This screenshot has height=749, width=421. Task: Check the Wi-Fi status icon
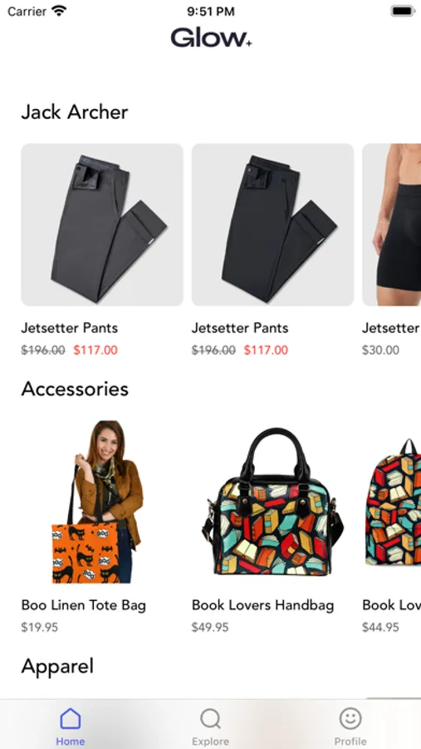[60, 11]
